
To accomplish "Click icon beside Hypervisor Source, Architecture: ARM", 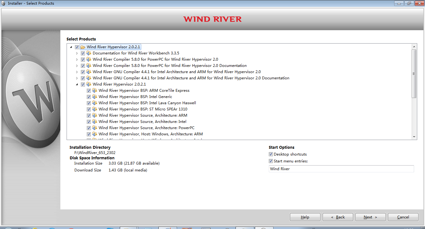I will 95,115.
